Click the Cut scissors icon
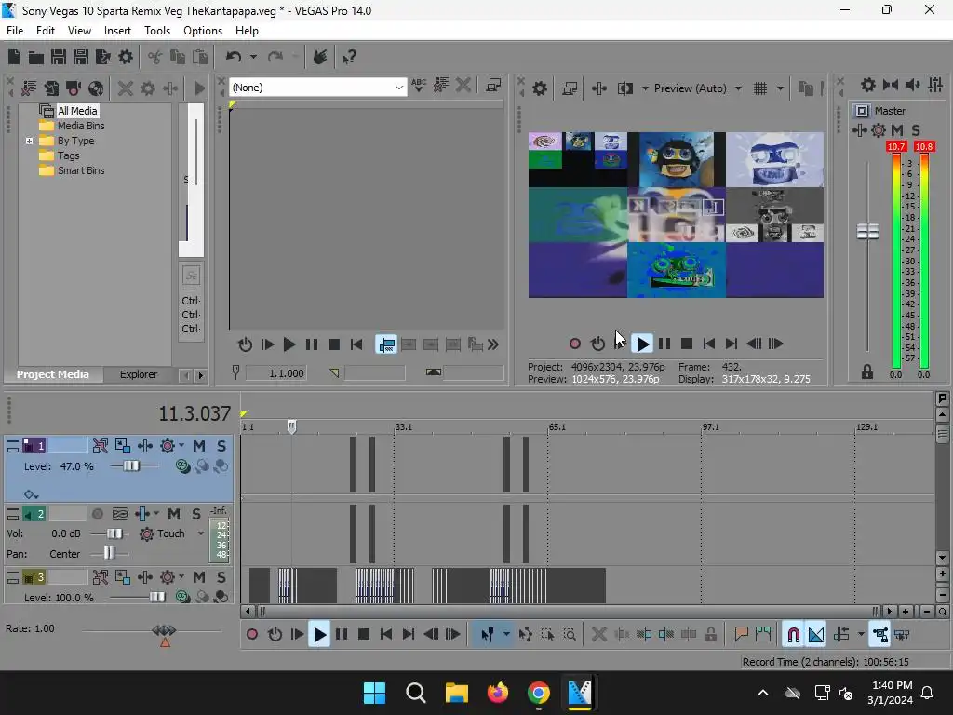 click(155, 57)
